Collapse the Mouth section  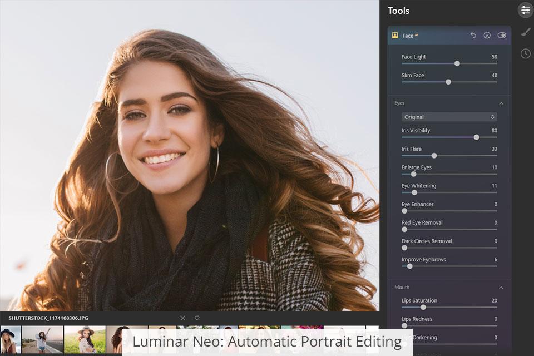click(501, 288)
